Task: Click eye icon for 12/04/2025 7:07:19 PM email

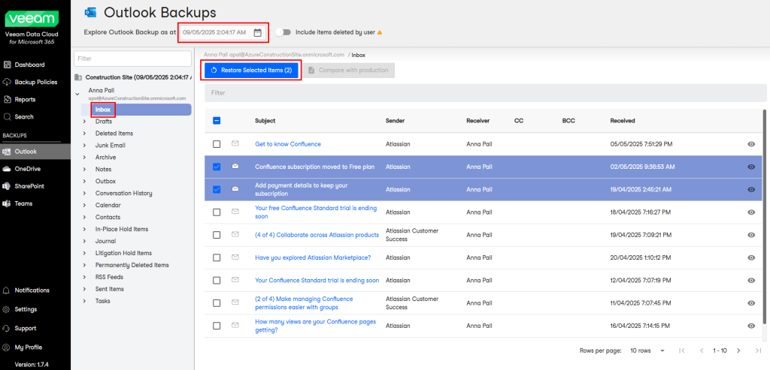Action: click(x=751, y=281)
